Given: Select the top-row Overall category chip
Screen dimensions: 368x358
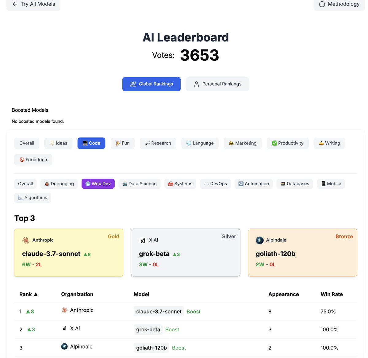Looking at the screenshot, I should point(27,143).
